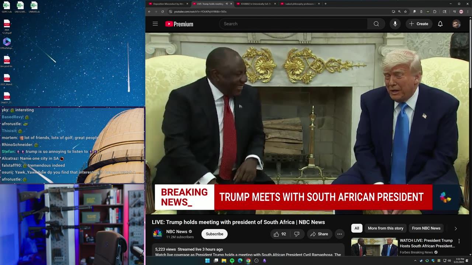Open the NBC News channel name link
The height and width of the screenshot is (265, 472).
pos(177,232)
